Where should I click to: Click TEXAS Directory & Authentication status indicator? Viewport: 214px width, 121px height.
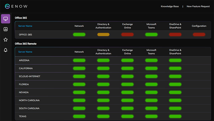103,116
